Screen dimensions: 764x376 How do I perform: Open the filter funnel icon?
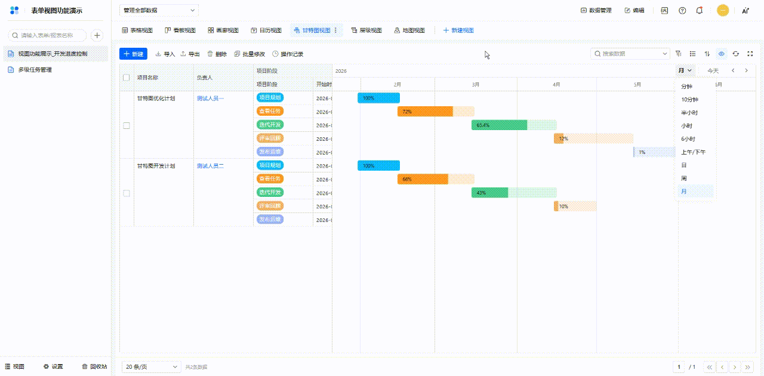click(x=678, y=54)
